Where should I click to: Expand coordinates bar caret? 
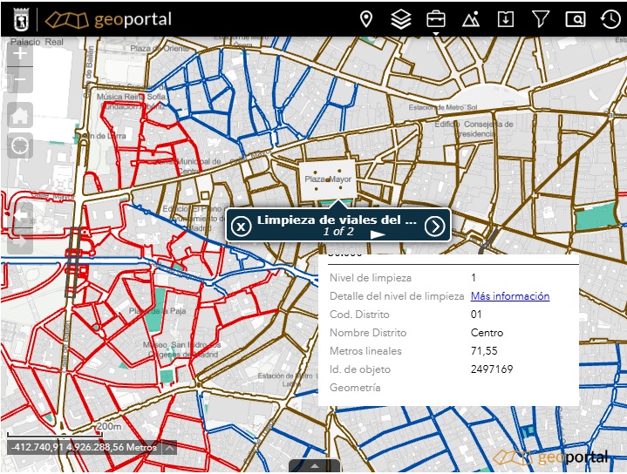pyautogui.click(x=169, y=448)
